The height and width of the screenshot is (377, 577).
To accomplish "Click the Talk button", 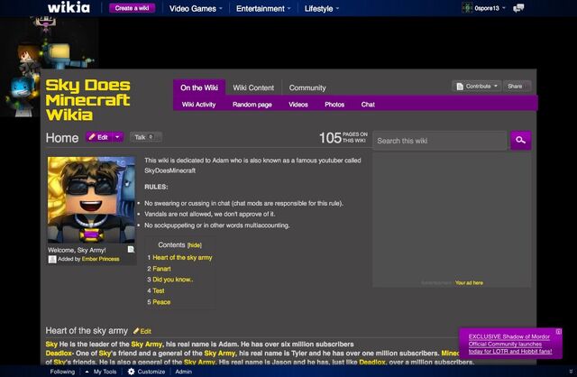I will (x=146, y=137).
